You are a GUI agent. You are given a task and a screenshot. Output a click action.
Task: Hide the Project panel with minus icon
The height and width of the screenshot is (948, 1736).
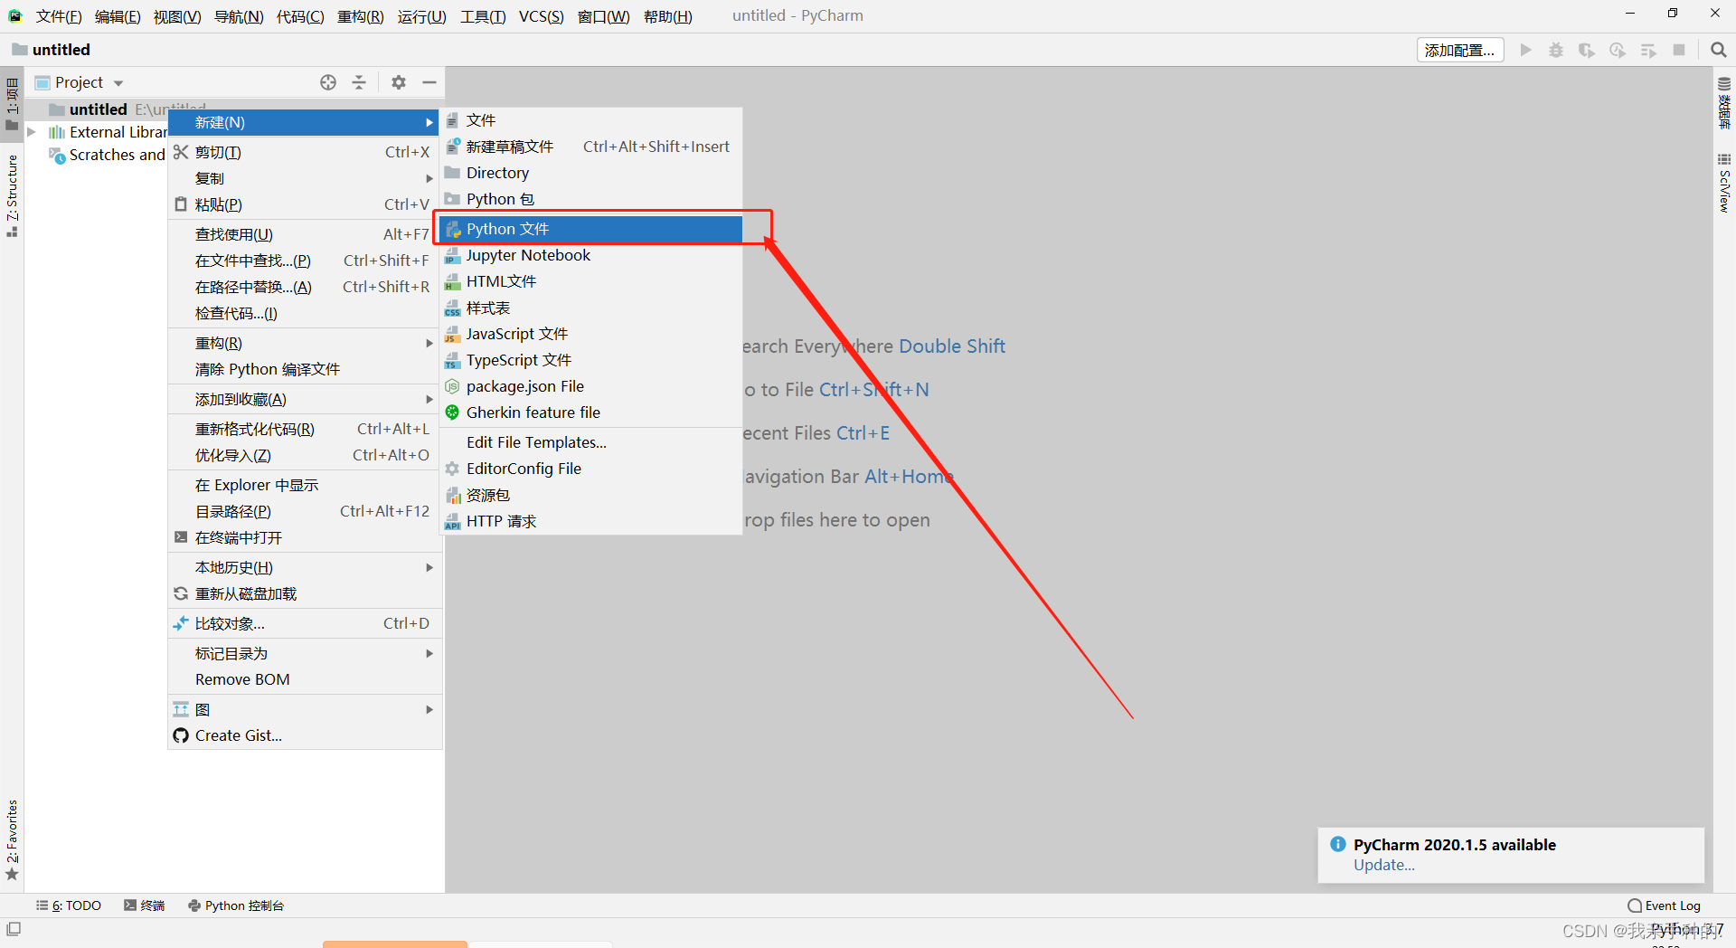429,82
